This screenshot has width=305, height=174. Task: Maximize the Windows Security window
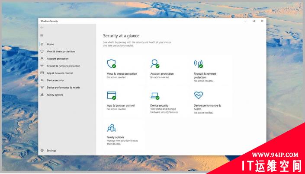click(x=254, y=21)
